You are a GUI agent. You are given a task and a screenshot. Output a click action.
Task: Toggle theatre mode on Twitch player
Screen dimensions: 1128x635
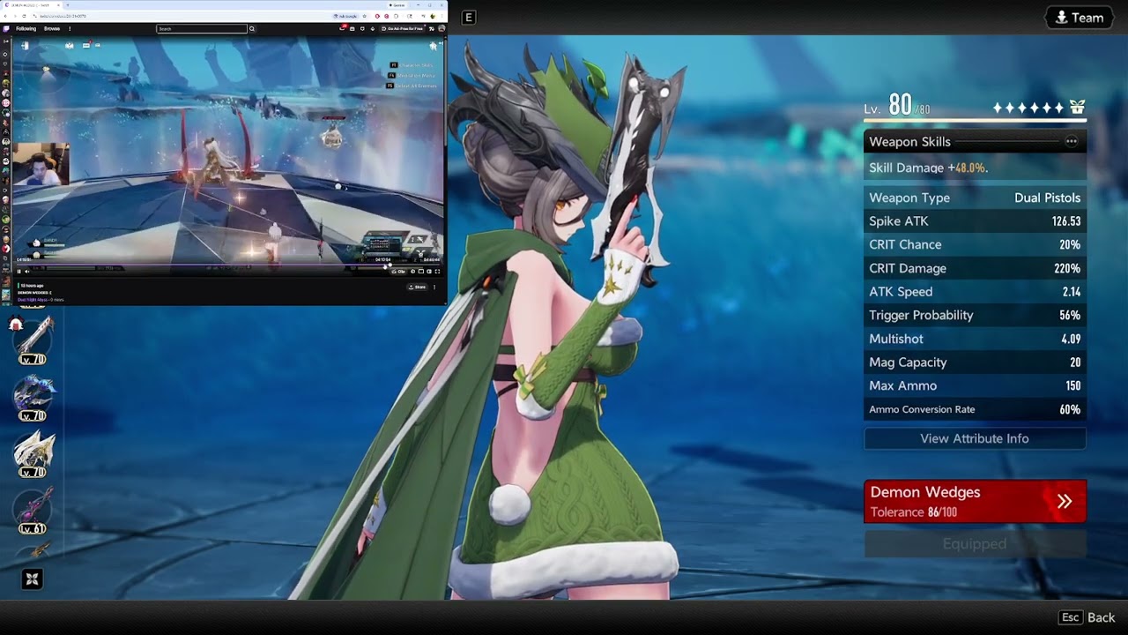pos(428,272)
